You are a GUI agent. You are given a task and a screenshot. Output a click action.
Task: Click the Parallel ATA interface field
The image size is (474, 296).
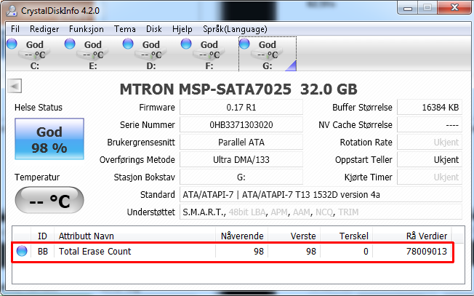point(241,143)
